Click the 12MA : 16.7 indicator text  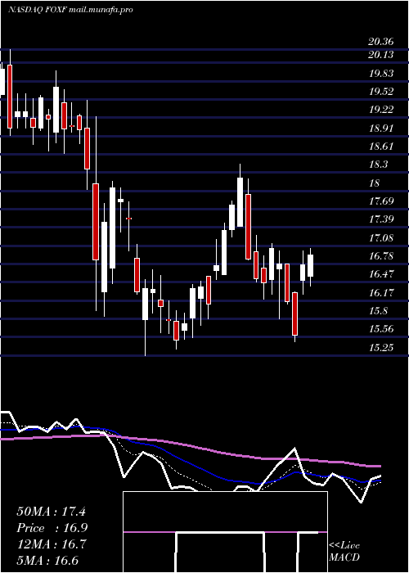click(51, 544)
